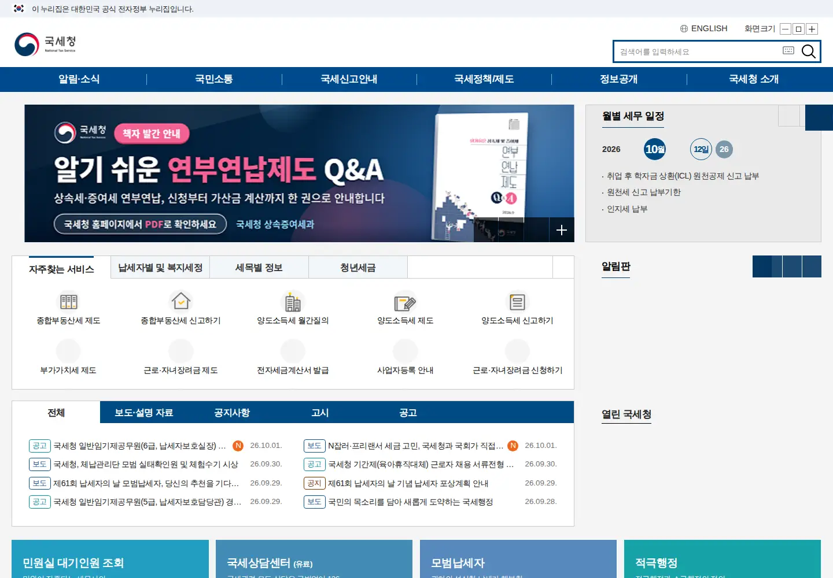Show the 고시 news tab
833x578 pixels.
320,413
